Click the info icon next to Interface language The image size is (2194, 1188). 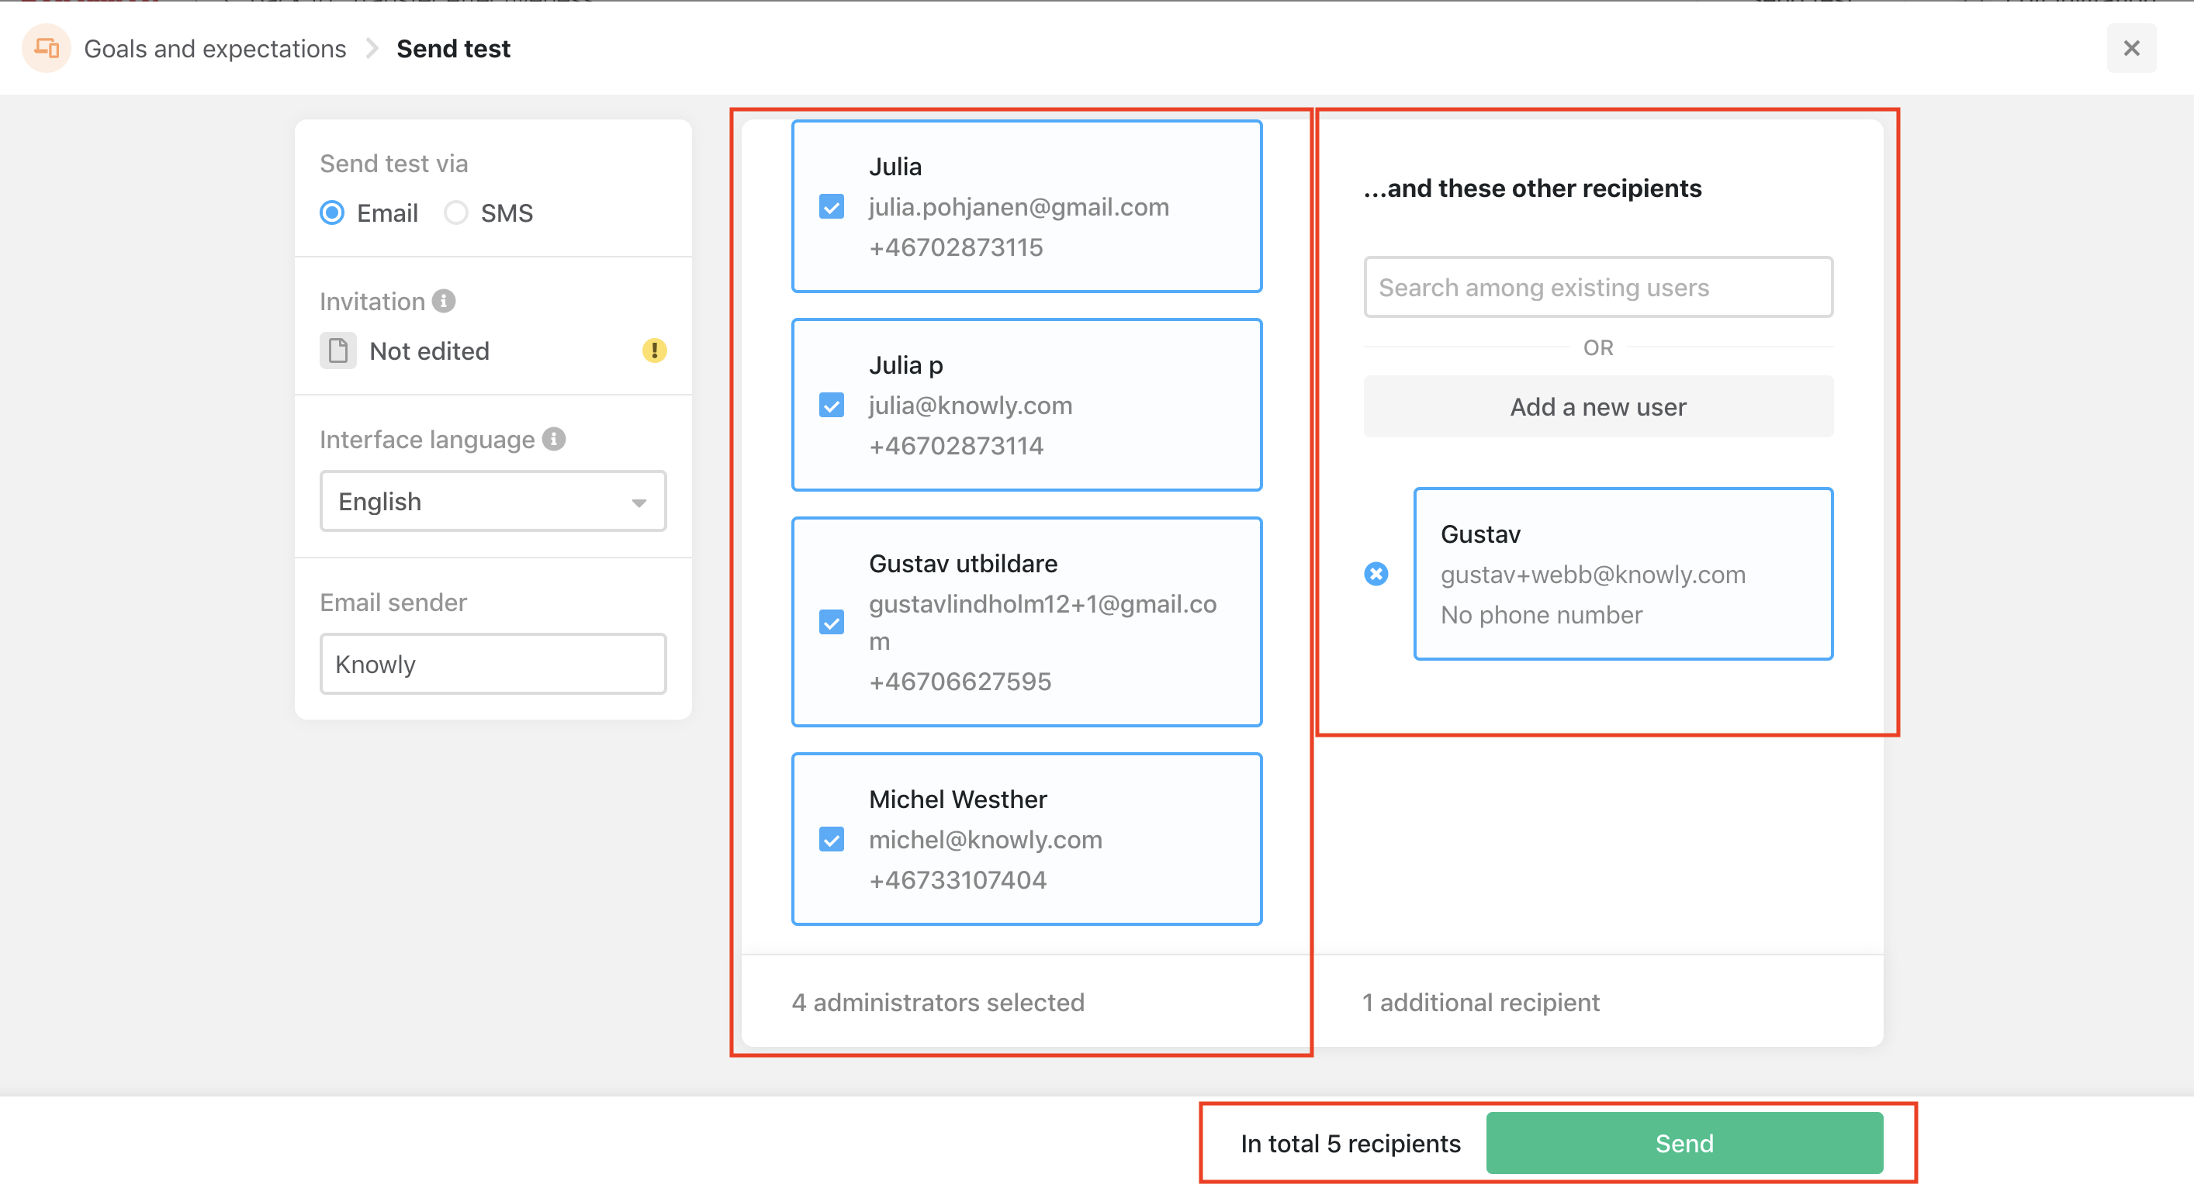point(555,439)
